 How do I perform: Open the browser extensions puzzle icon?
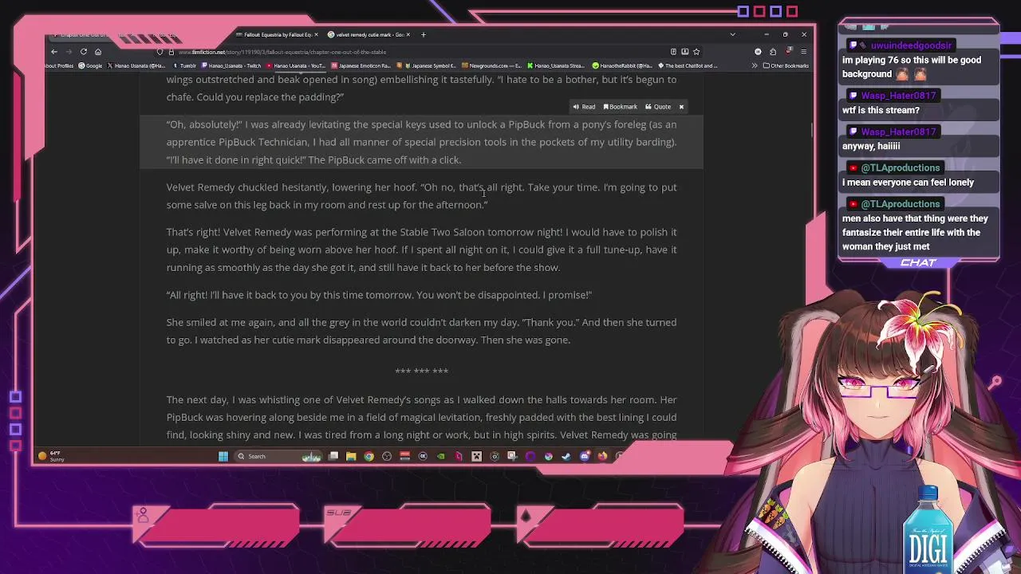point(773,52)
